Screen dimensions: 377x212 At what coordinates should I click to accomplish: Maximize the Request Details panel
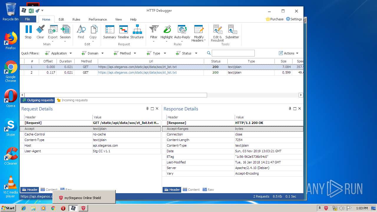(152, 109)
